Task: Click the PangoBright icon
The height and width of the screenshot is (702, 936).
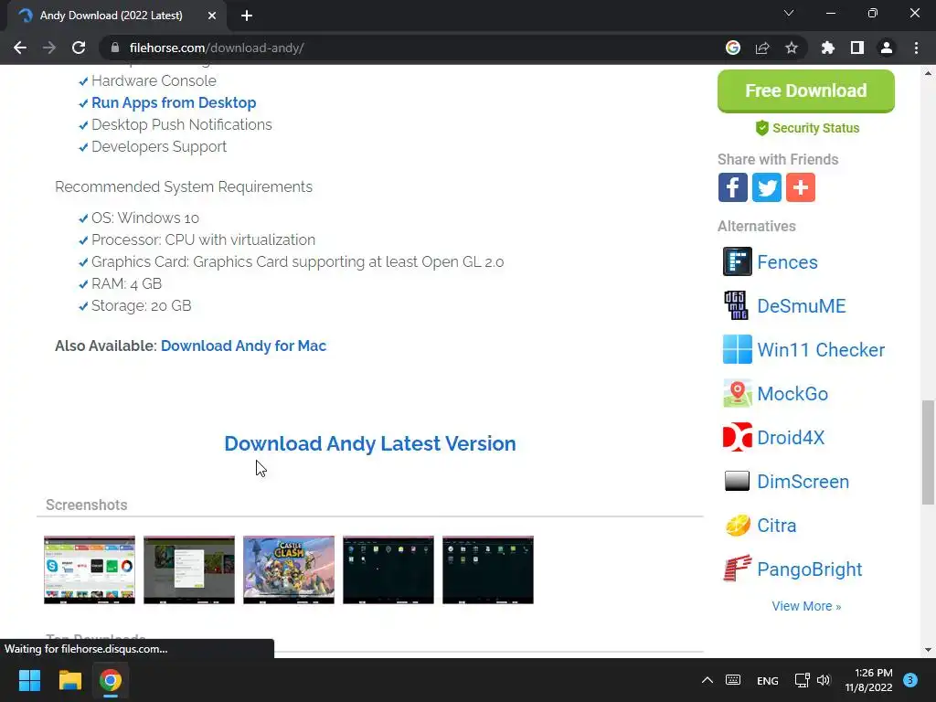Action: point(738,569)
